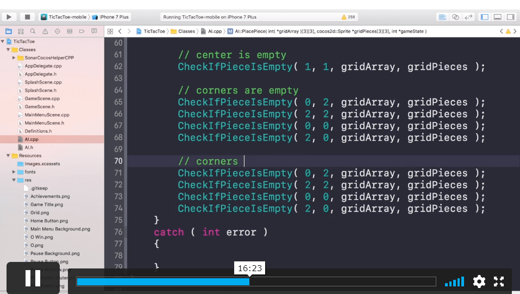Jump to next issue in jump bar
Image resolution: width=520 pixels, height=294 pixels.
pos(515,31)
